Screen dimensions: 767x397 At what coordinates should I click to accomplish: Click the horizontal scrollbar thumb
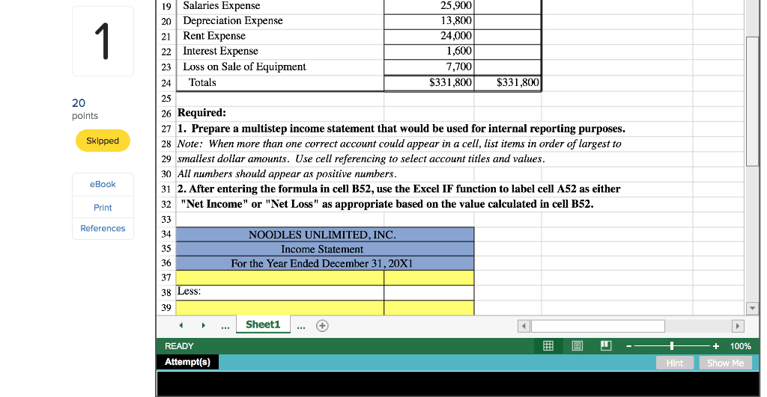click(x=598, y=326)
